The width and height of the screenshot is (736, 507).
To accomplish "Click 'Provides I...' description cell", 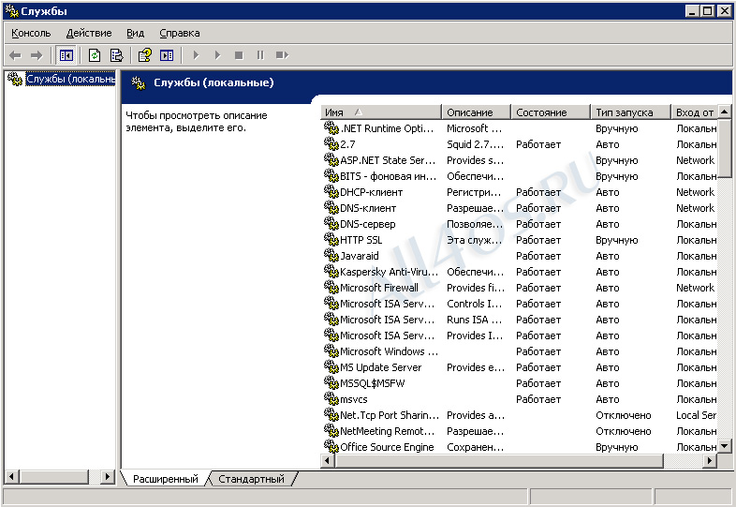I will (475, 335).
